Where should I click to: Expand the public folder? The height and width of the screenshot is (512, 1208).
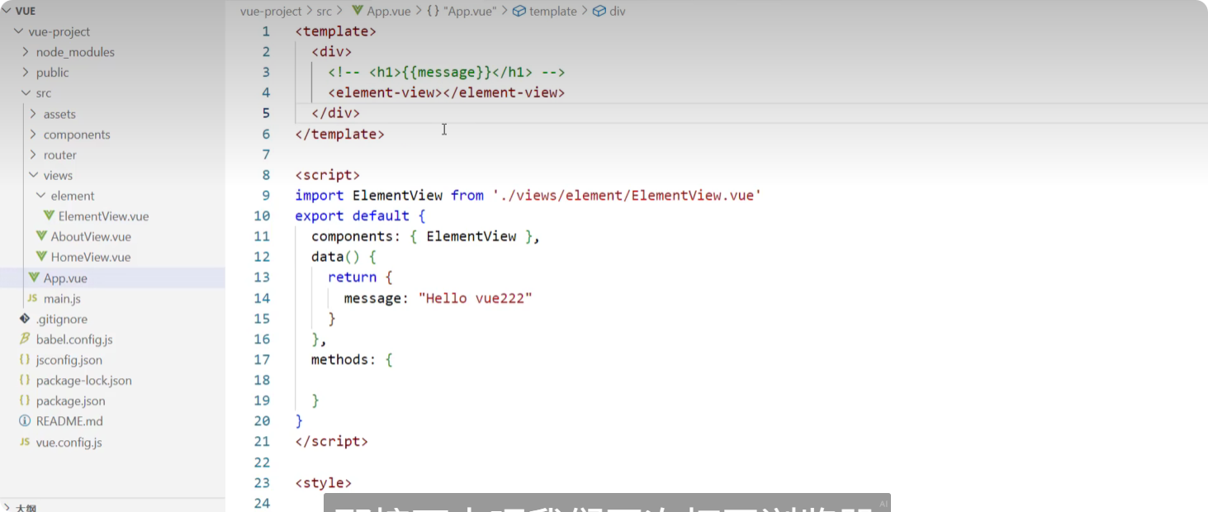[x=26, y=73]
